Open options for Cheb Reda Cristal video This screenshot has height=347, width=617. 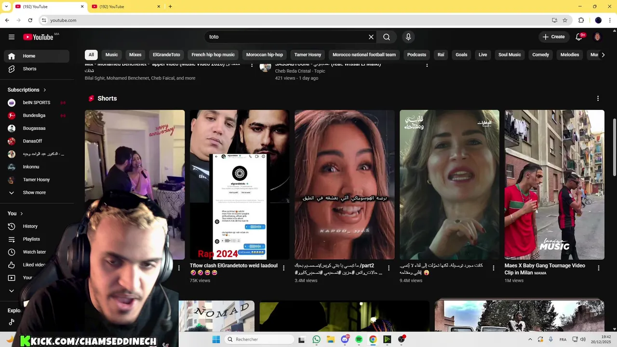pos(427,65)
